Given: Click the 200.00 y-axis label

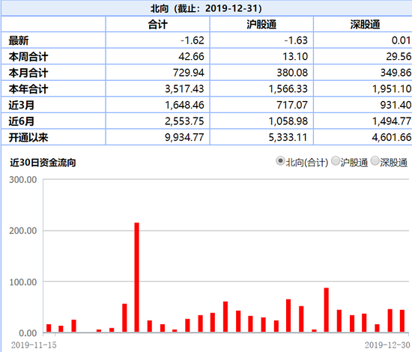Looking at the screenshot, I should [23, 231].
